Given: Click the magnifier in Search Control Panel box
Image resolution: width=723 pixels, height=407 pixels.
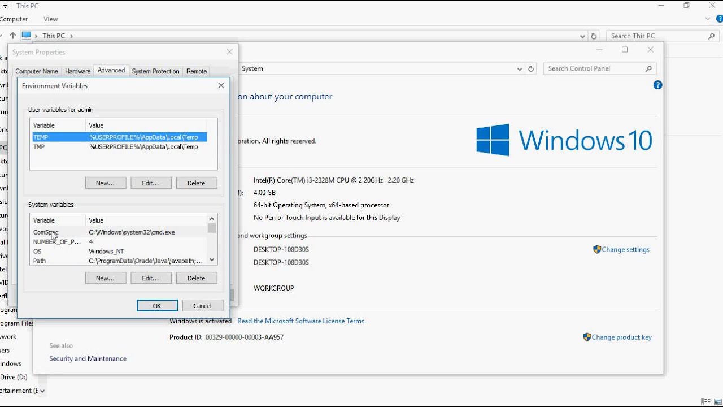Looking at the screenshot, I should [648, 69].
